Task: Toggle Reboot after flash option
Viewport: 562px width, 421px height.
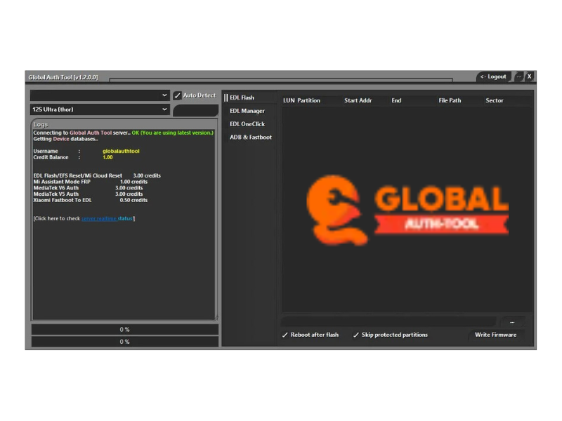Action: point(311,335)
